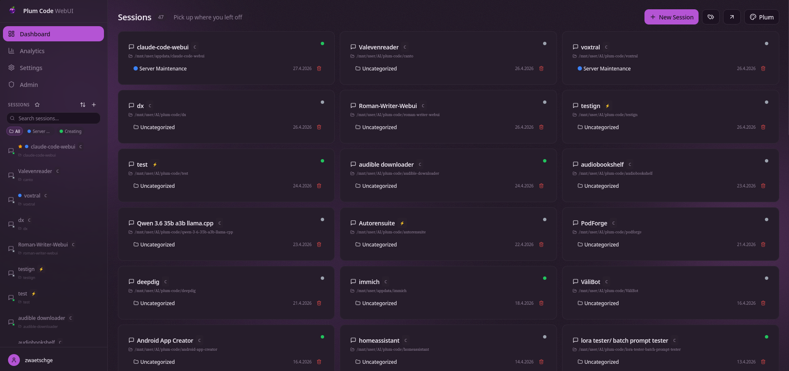Switch to the Analytics section
789x371 pixels.
[32, 51]
